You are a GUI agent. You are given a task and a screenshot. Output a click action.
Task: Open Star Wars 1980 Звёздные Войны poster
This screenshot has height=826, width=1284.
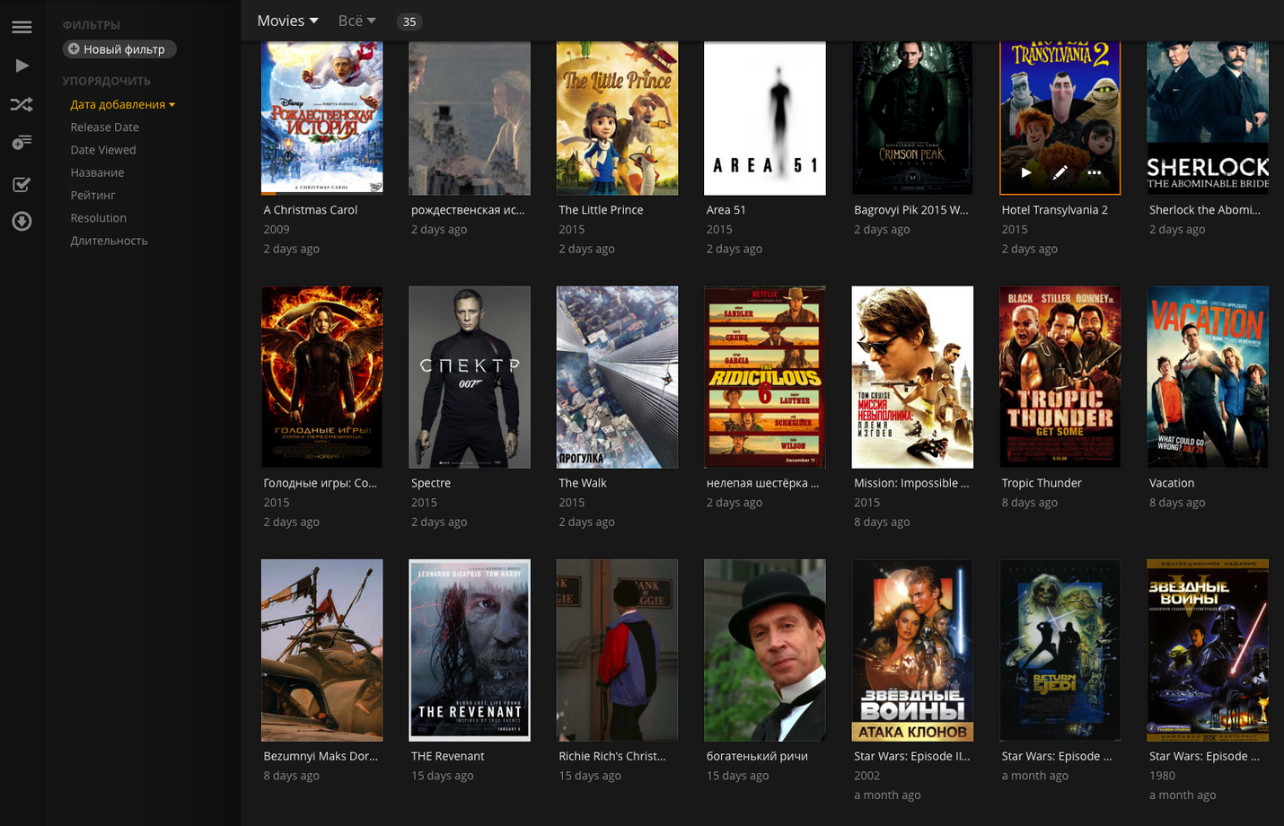[1208, 650]
